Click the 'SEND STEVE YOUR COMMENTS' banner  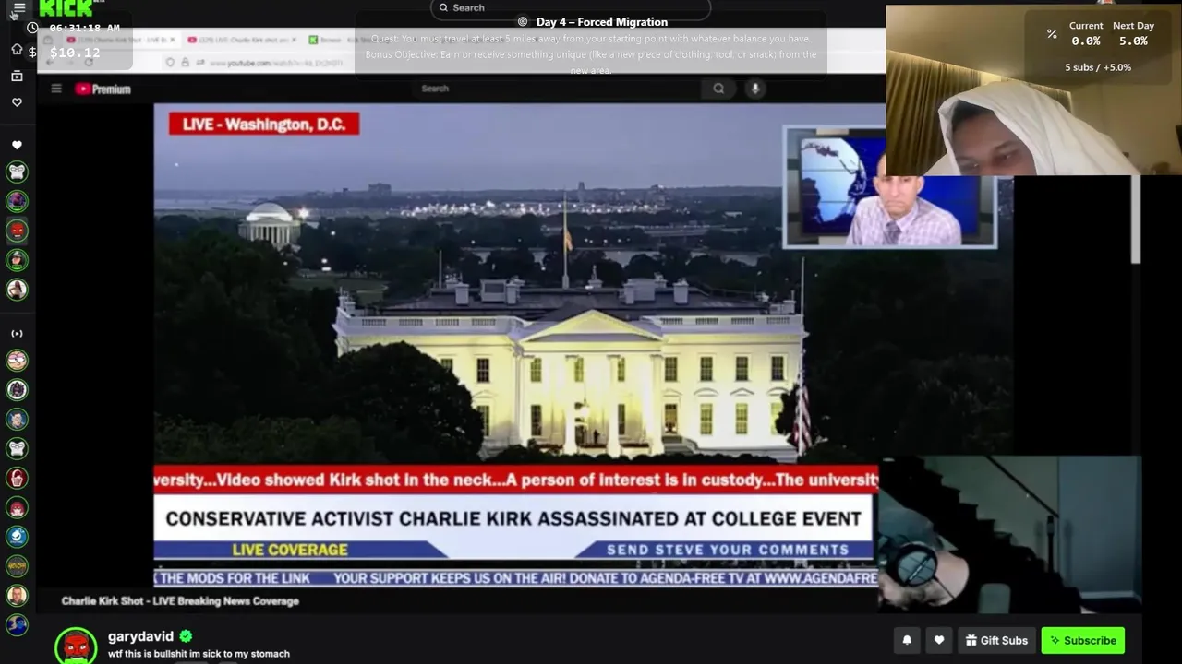(727, 550)
